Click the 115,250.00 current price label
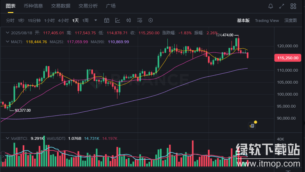The image size is (305, 172). (288, 58)
